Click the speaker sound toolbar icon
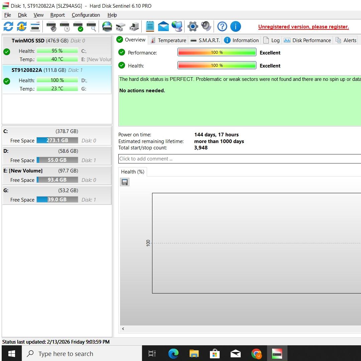361x361 pixels. [206, 26]
